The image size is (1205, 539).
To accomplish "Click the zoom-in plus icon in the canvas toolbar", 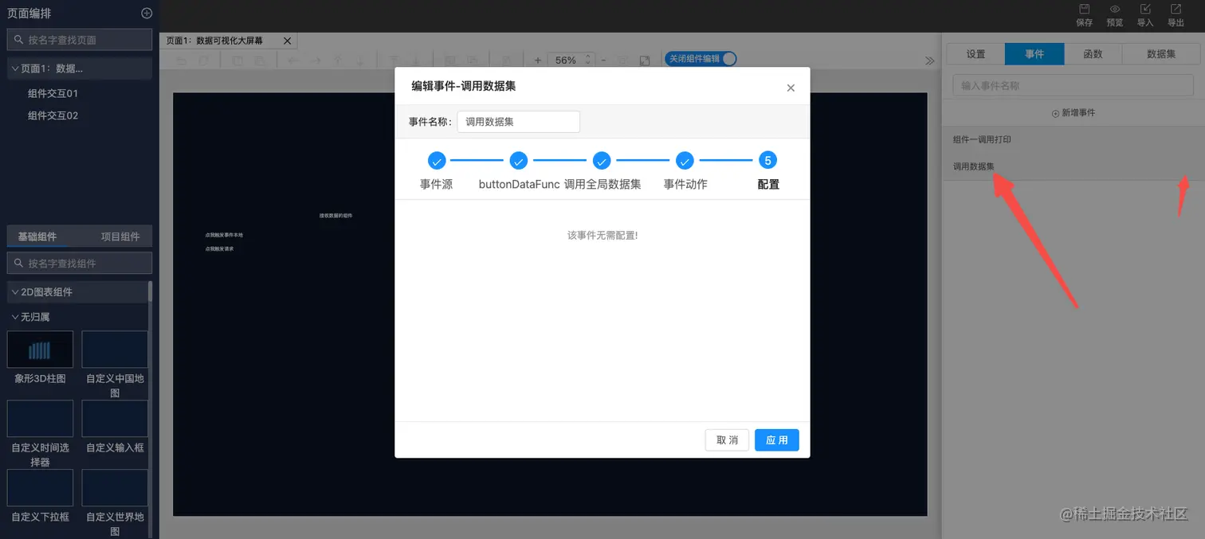I will [x=537, y=60].
